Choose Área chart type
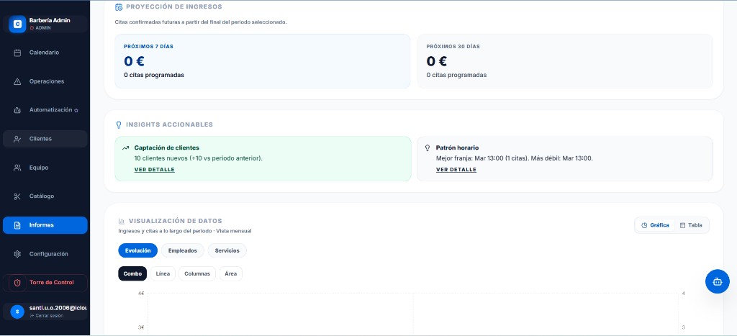The height and width of the screenshot is (336, 737). (x=231, y=273)
